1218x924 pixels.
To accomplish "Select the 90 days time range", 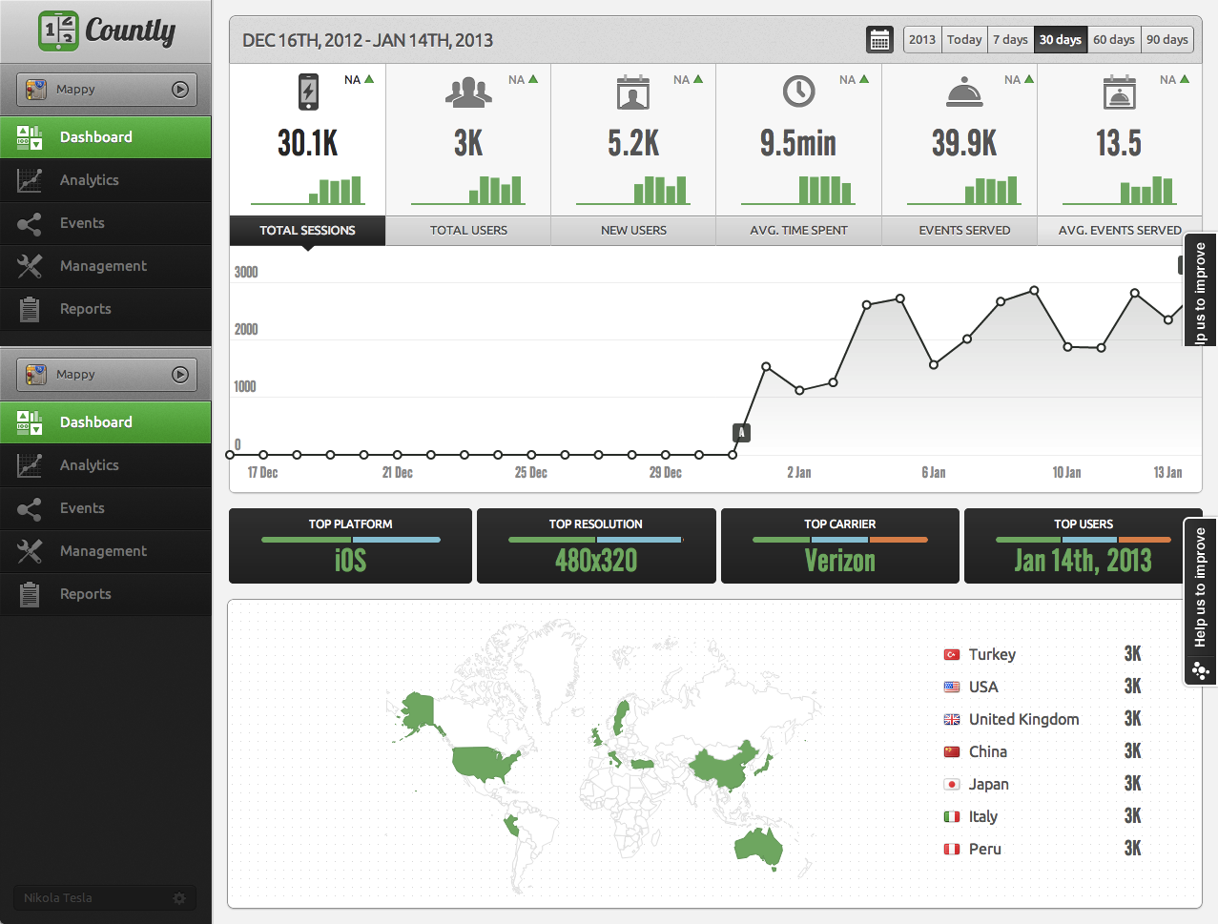I will (x=1166, y=40).
